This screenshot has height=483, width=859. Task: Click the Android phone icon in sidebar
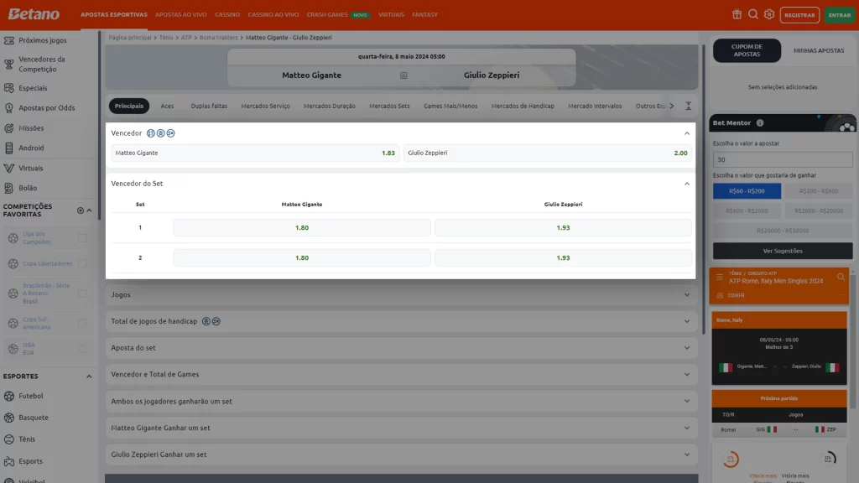[x=8, y=148]
